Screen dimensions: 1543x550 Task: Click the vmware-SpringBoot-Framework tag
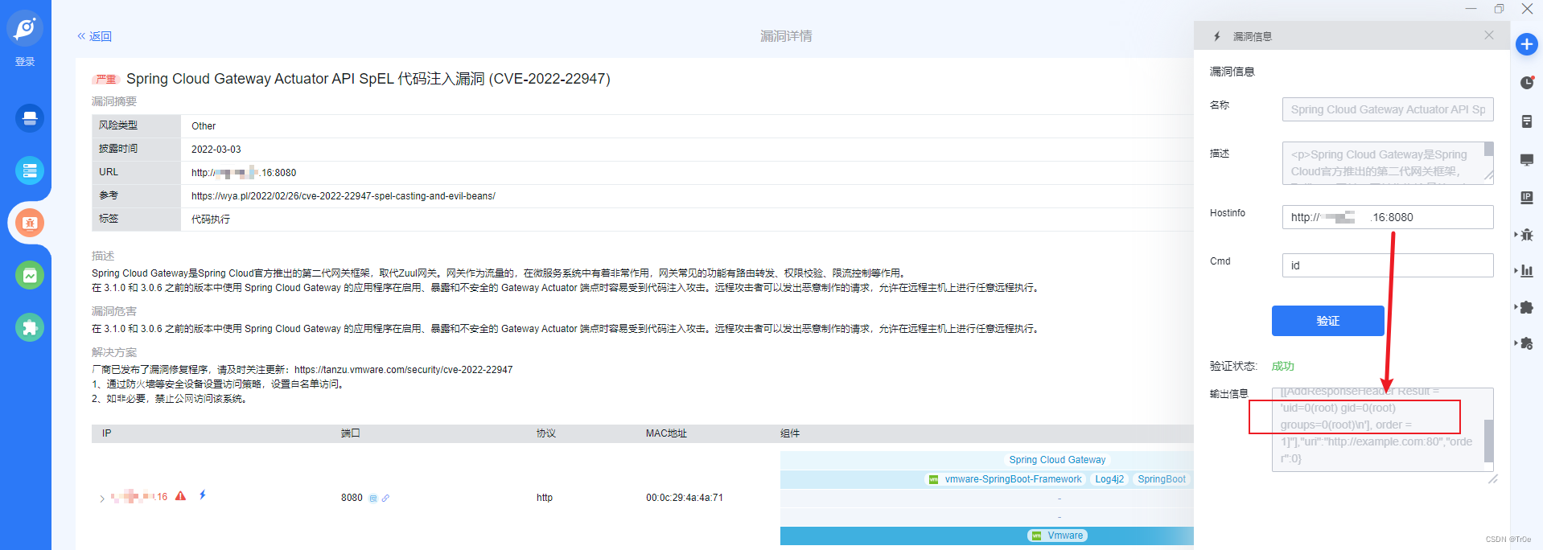tap(1005, 479)
